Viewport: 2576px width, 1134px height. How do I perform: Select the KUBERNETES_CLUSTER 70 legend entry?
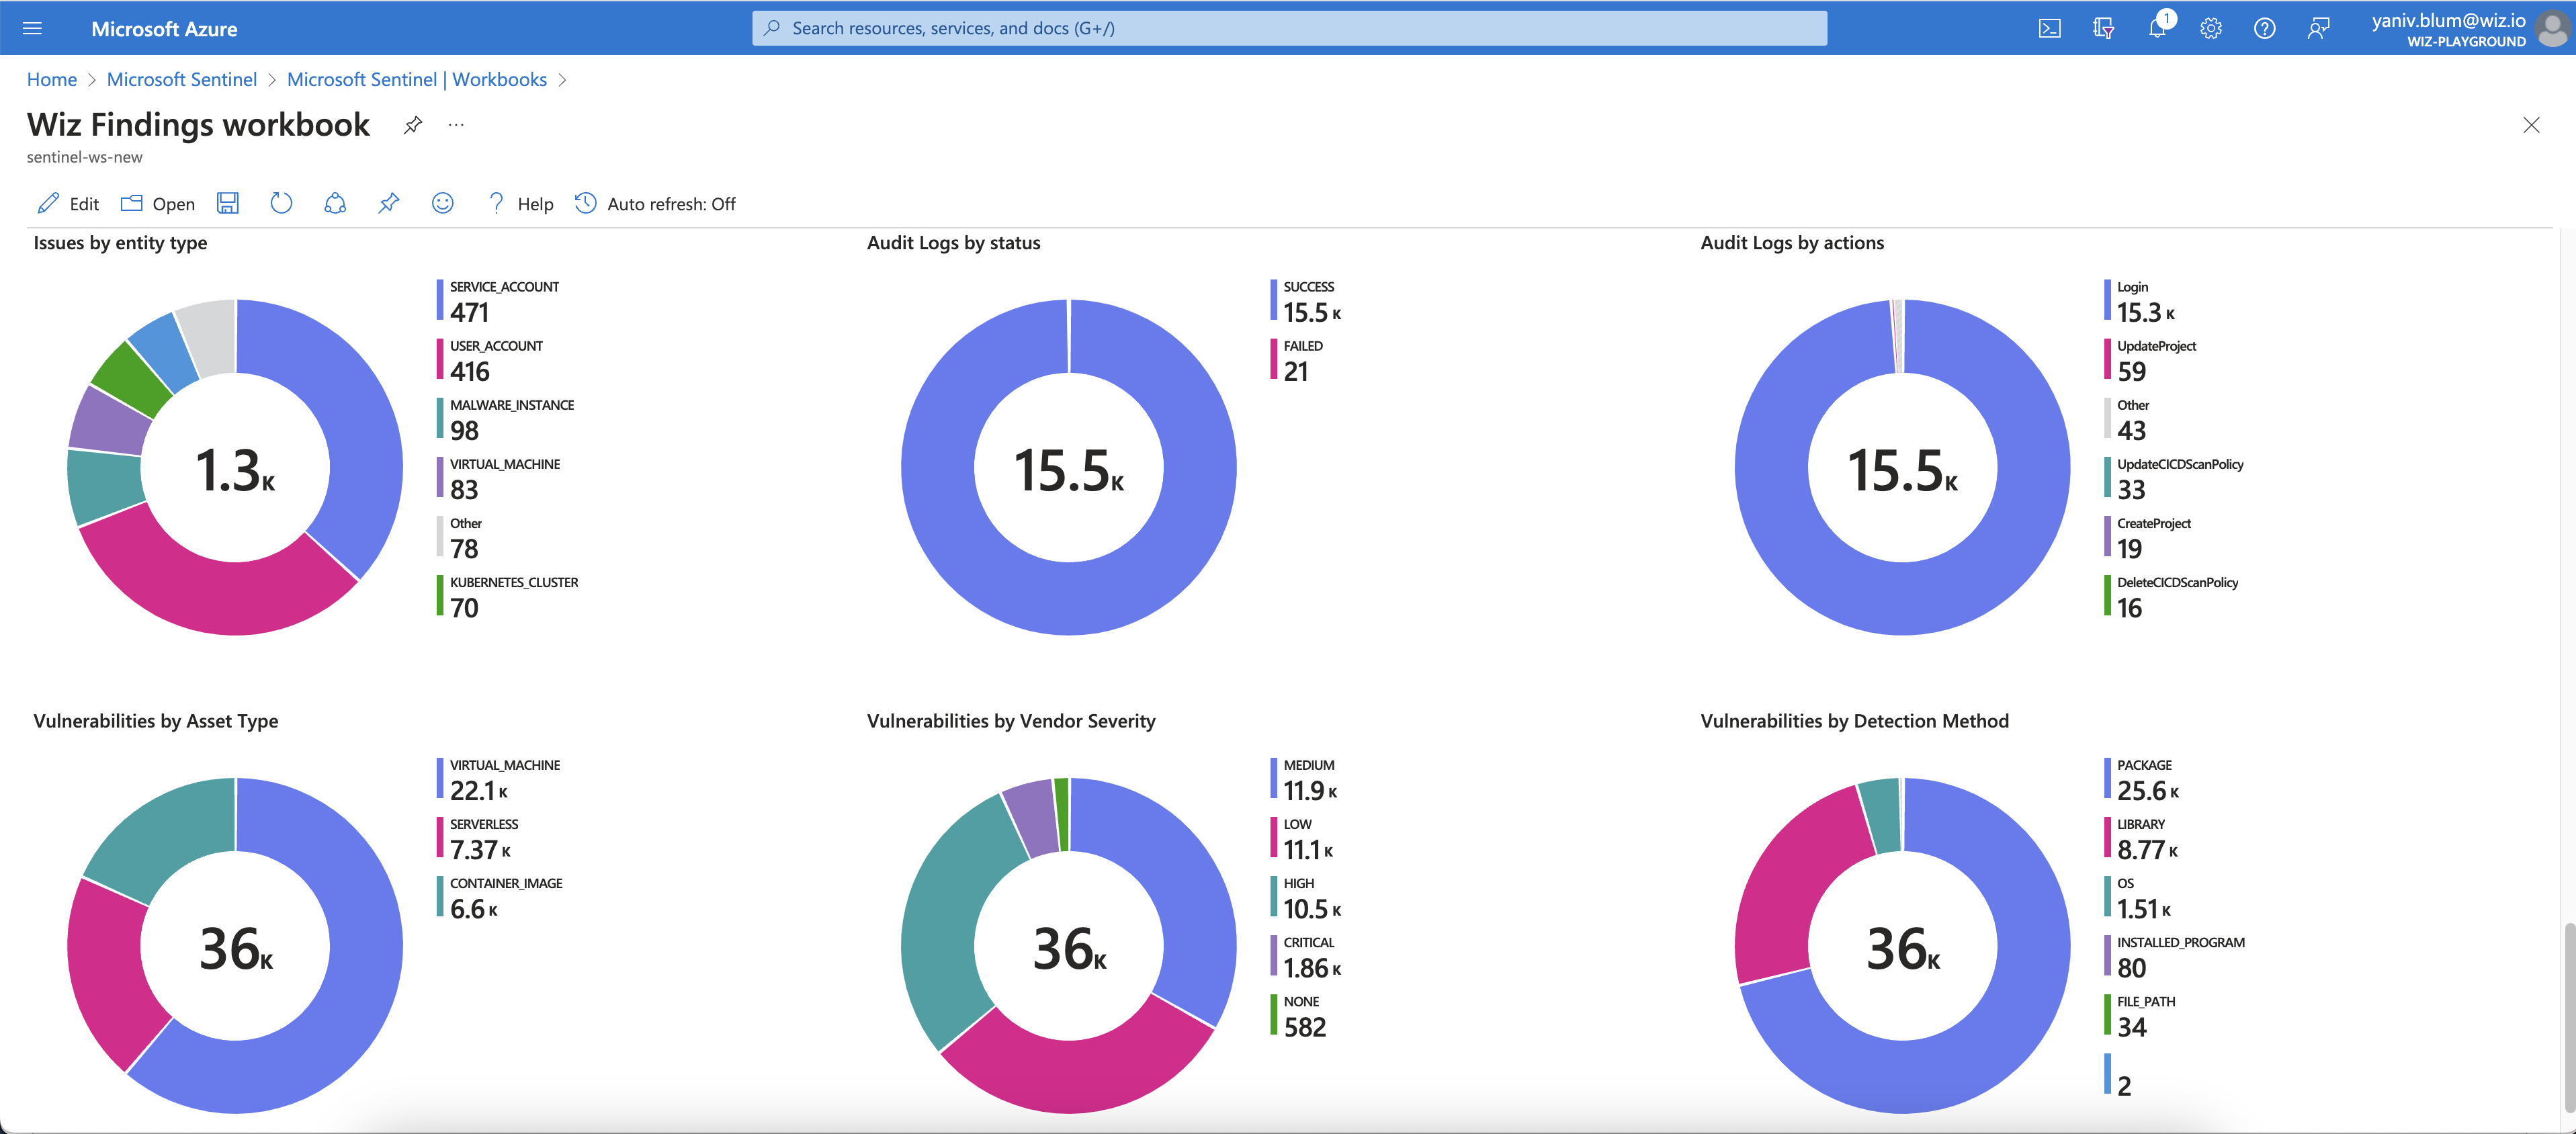tap(507, 596)
